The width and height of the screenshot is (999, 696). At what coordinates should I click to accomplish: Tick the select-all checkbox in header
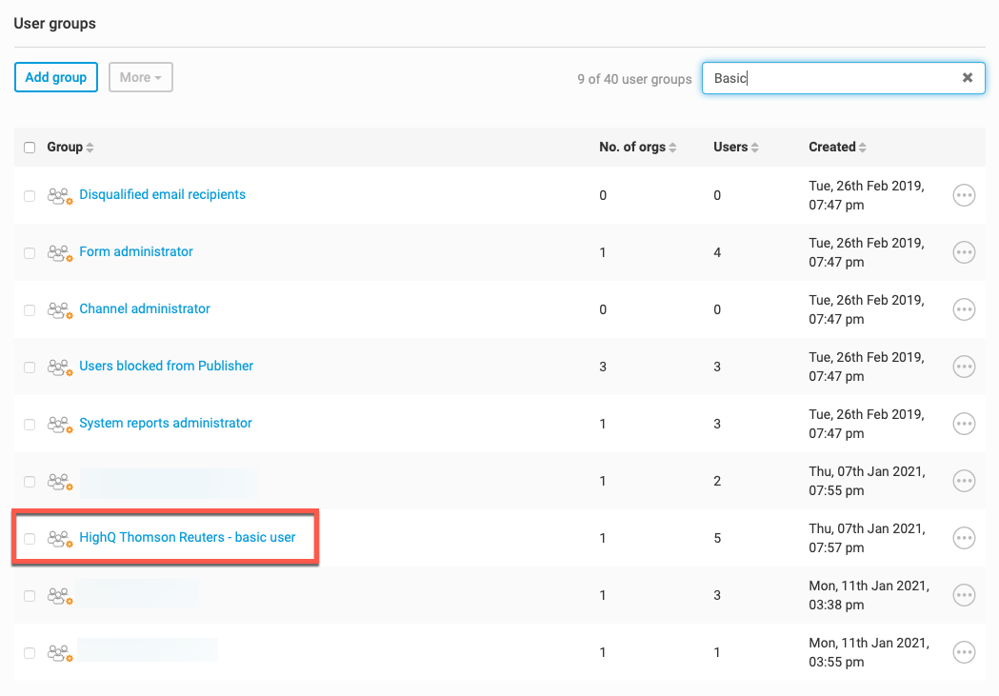click(x=30, y=148)
